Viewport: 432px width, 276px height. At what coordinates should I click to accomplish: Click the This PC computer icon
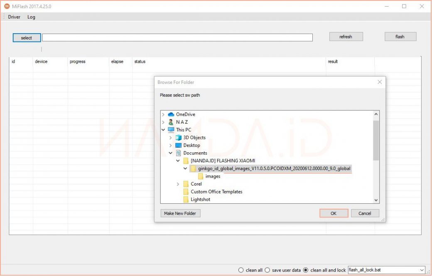pyautogui.click(x=171, y=130)
